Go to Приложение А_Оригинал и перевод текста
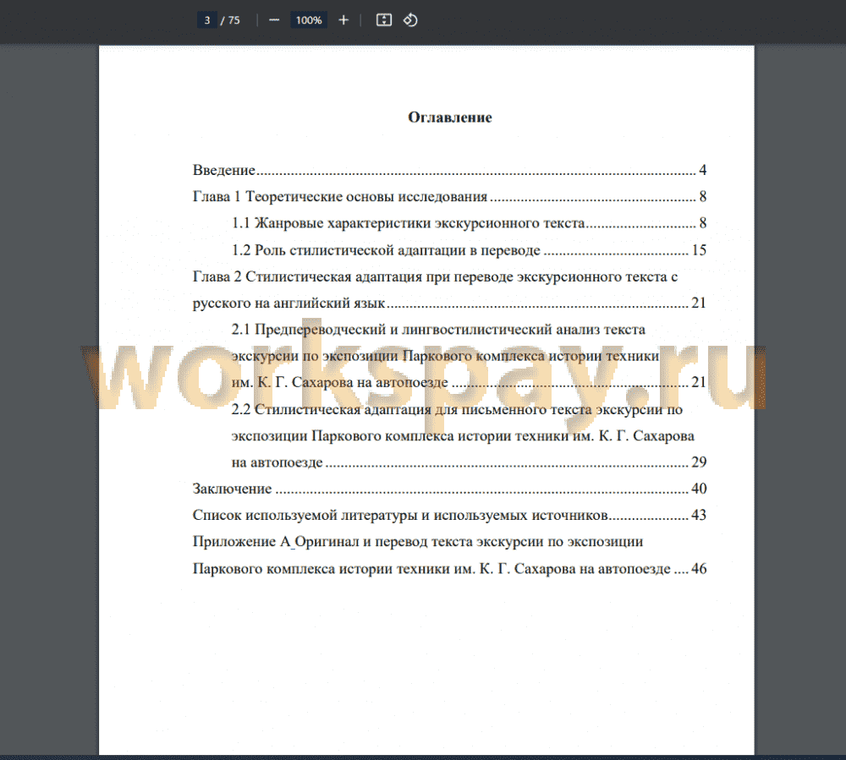Screen dimensions: 846x760 [449, 555]
